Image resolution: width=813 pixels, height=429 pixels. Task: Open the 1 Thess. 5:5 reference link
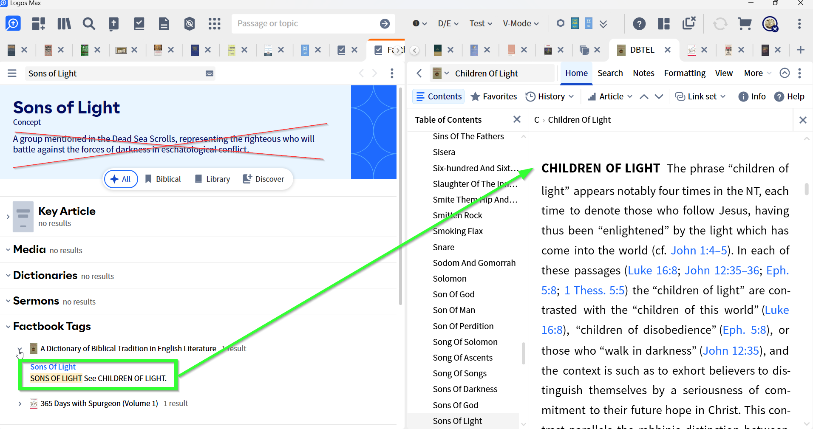click(595, 291)
